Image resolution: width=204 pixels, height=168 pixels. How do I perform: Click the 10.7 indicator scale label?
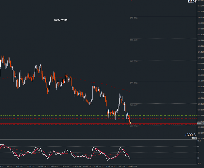199,163
